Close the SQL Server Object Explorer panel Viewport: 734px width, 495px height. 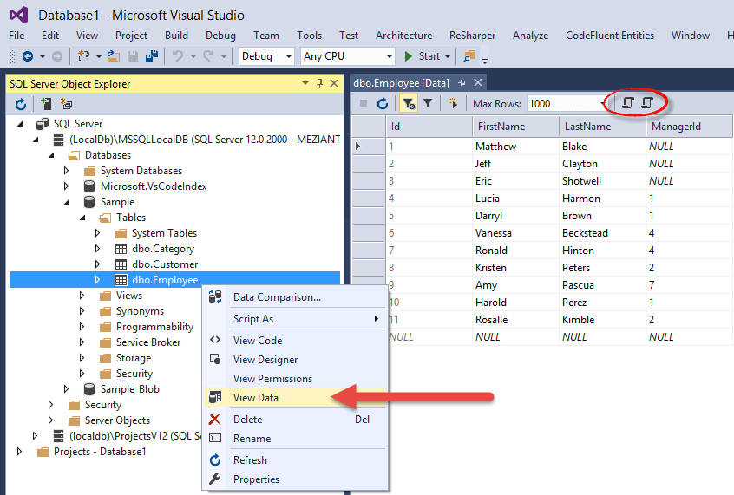click(334, 83)
